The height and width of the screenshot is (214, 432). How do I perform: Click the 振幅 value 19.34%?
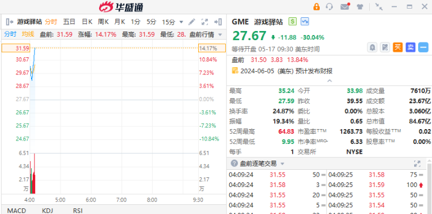pyautogui.click(x=283, y=121)
